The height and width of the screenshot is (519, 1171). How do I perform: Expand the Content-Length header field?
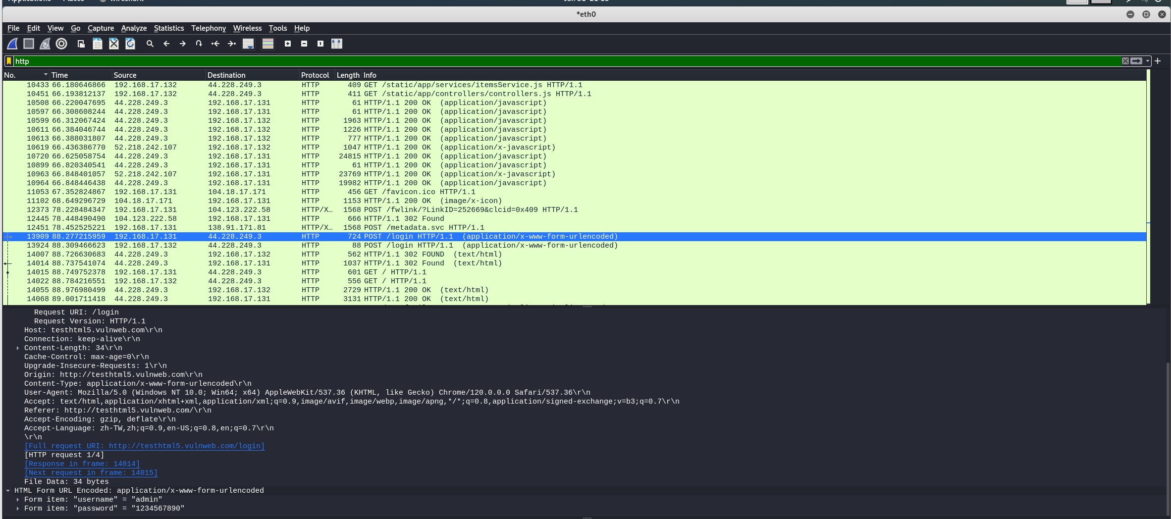[x=18, y=348]
